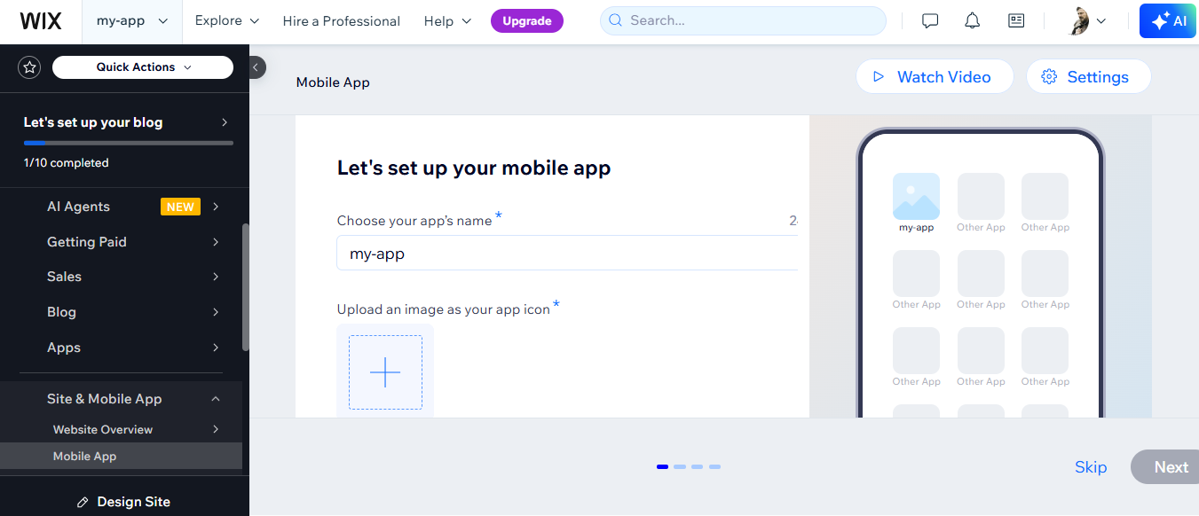
Task: Click Design Site at sidebar bottom
Action: (x=123, y=502)
